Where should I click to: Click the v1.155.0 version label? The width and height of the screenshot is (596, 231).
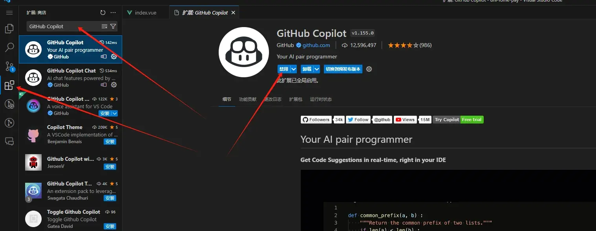click(x=362, y=33)
